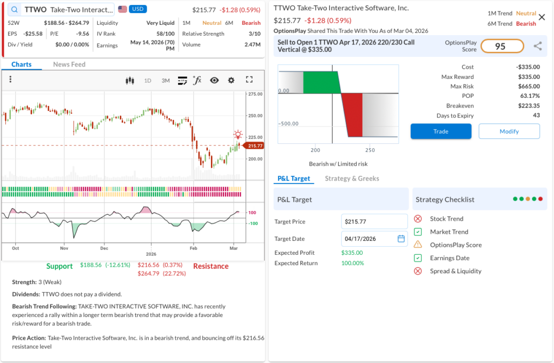Add an indicator with the fx icon
The height and width of the screenshot is (363, 554).
[x=197, y=80]
